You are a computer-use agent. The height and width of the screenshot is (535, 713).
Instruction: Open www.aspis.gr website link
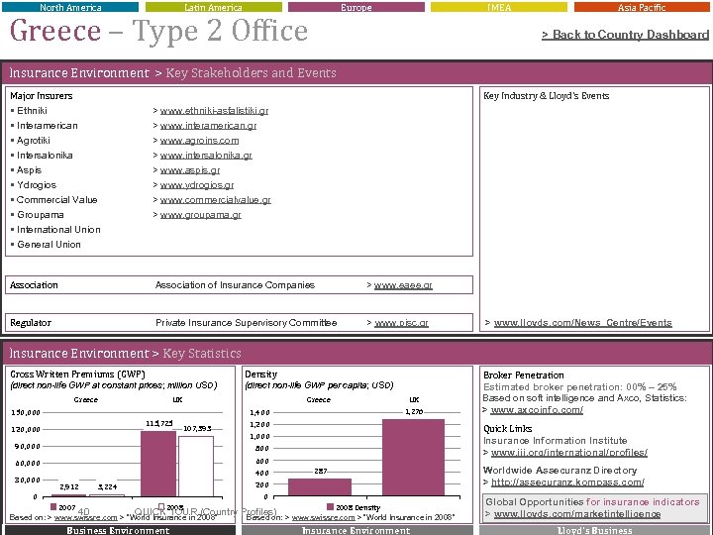pyautogui.click(x=190, y=170)
